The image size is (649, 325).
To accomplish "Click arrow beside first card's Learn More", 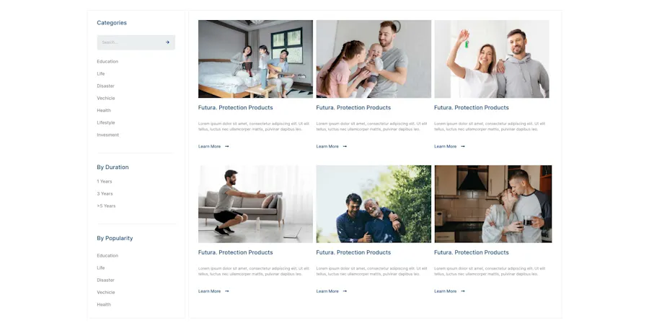I will pos(227,146).
